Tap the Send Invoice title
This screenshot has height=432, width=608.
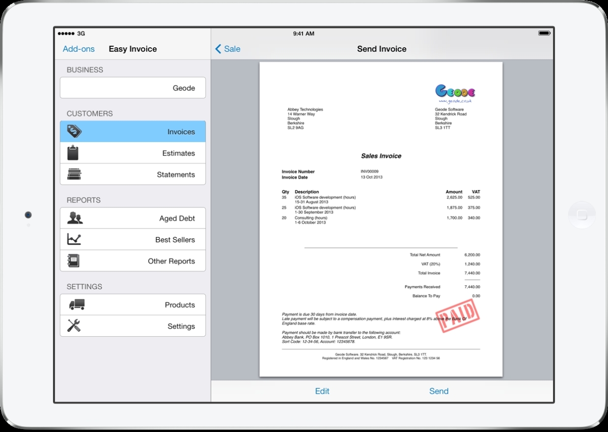(x=382, y=49)
